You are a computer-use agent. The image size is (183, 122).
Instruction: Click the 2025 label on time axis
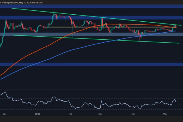[38, 114]
